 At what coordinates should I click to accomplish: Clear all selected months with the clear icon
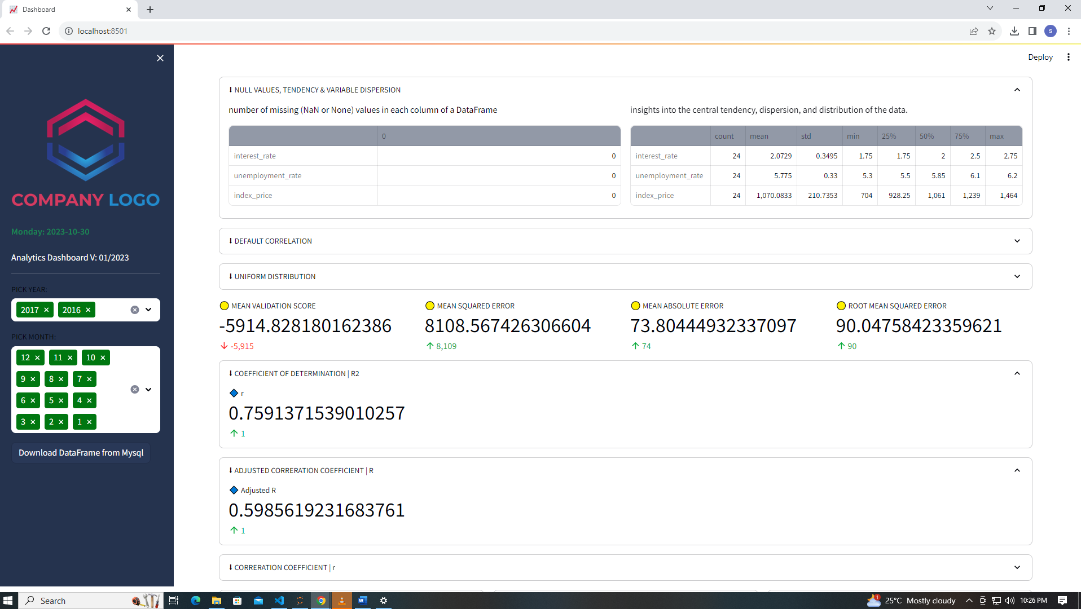134,389
